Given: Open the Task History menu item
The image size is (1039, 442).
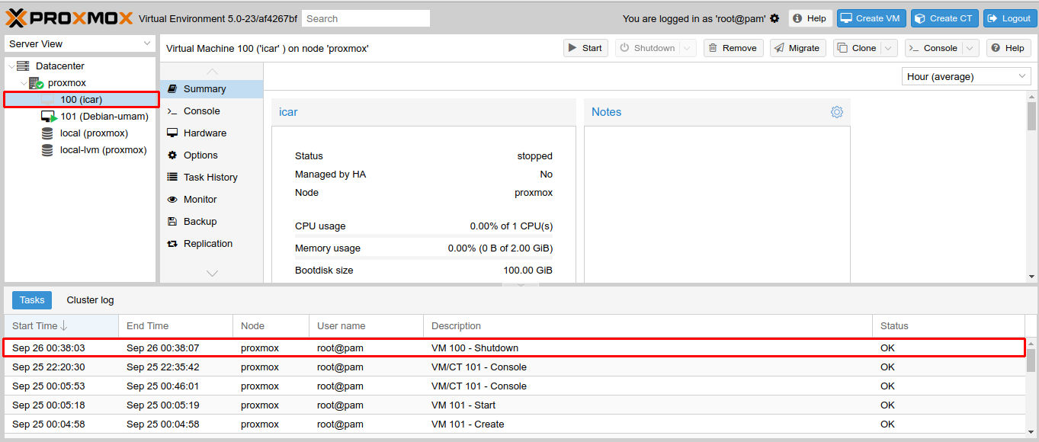Looking at the screenshot, I should tap(210, 178).
